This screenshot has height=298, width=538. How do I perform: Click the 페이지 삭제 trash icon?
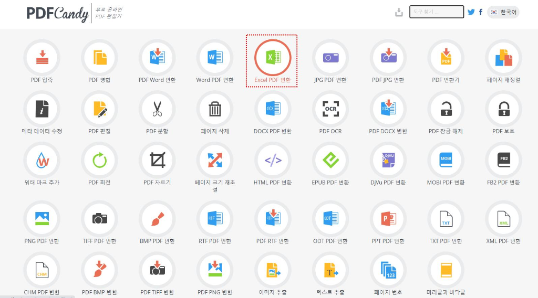click(x=215, y=109)
